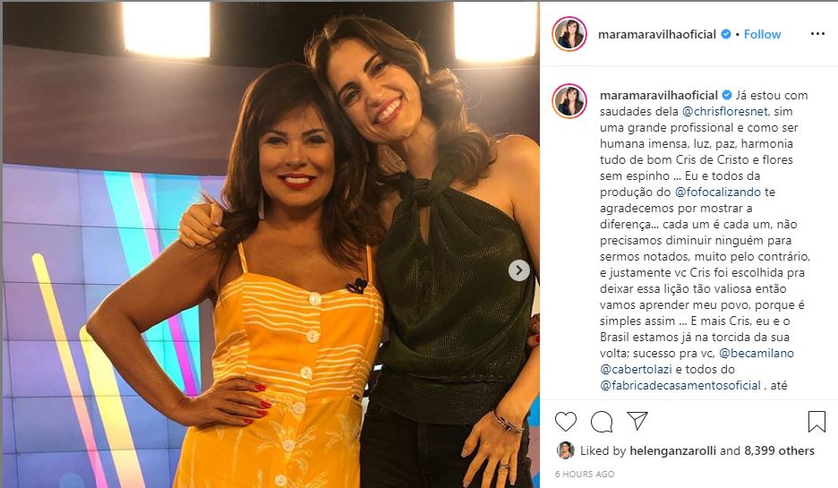Screen dimensions: 838x488
Task: Click the verified badge in the header
Action: pos(726,34)
